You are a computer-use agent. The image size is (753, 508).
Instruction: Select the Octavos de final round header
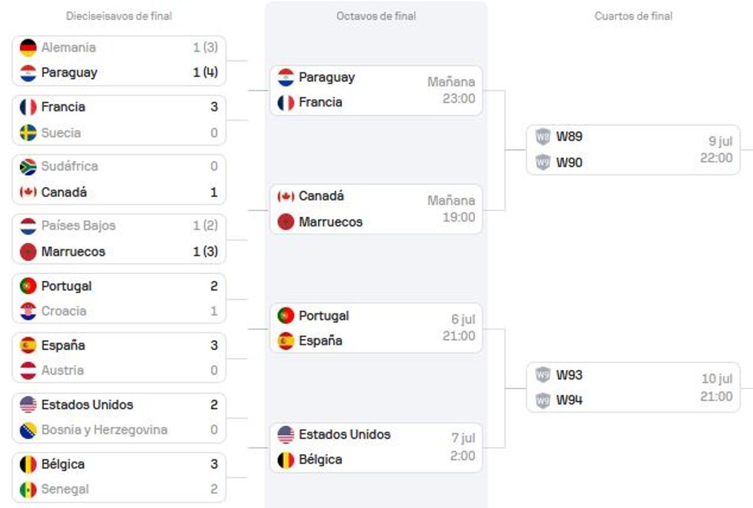pyautogui.click(x=376, y=16)
